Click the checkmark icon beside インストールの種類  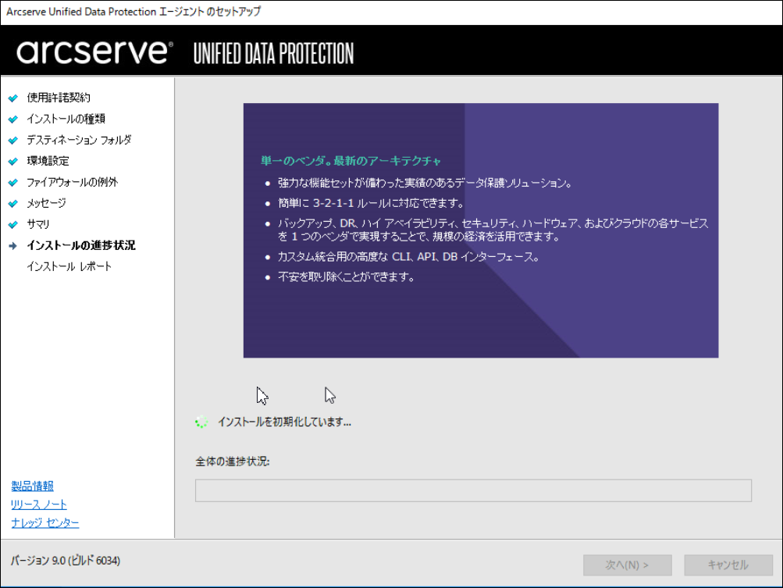tap(12, 119)
